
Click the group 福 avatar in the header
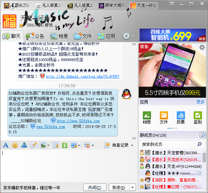point(10,21)
